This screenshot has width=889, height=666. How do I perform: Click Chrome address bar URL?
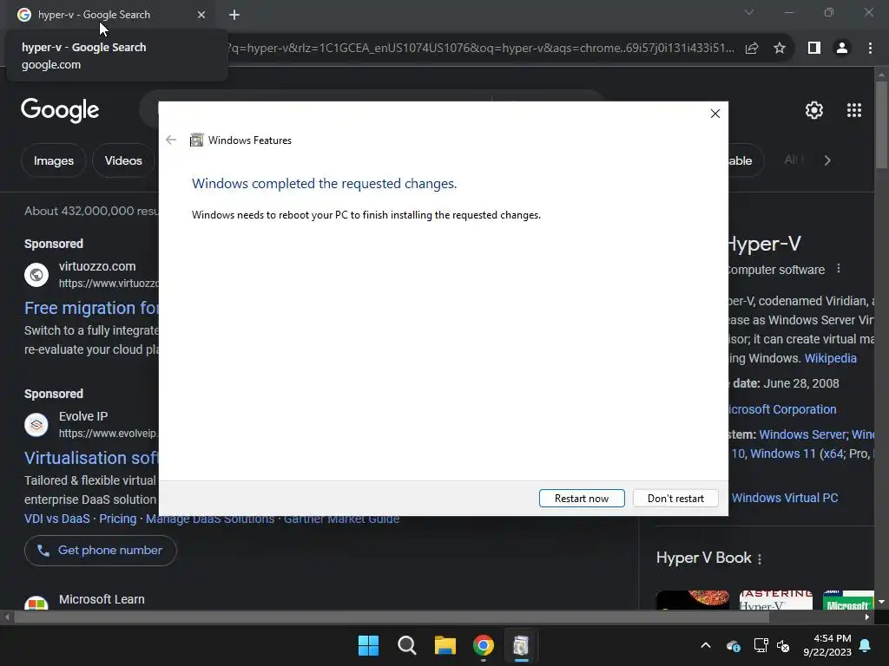[481, 49]
